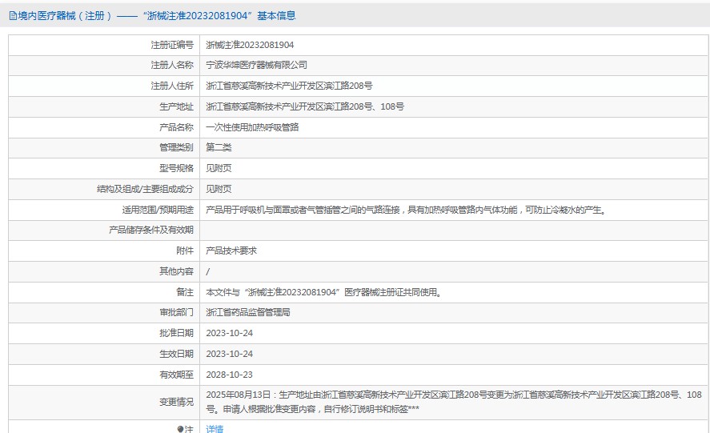Click approval department 浙江省药品监督管理局

pyautogui.click(x=247, y=312)
